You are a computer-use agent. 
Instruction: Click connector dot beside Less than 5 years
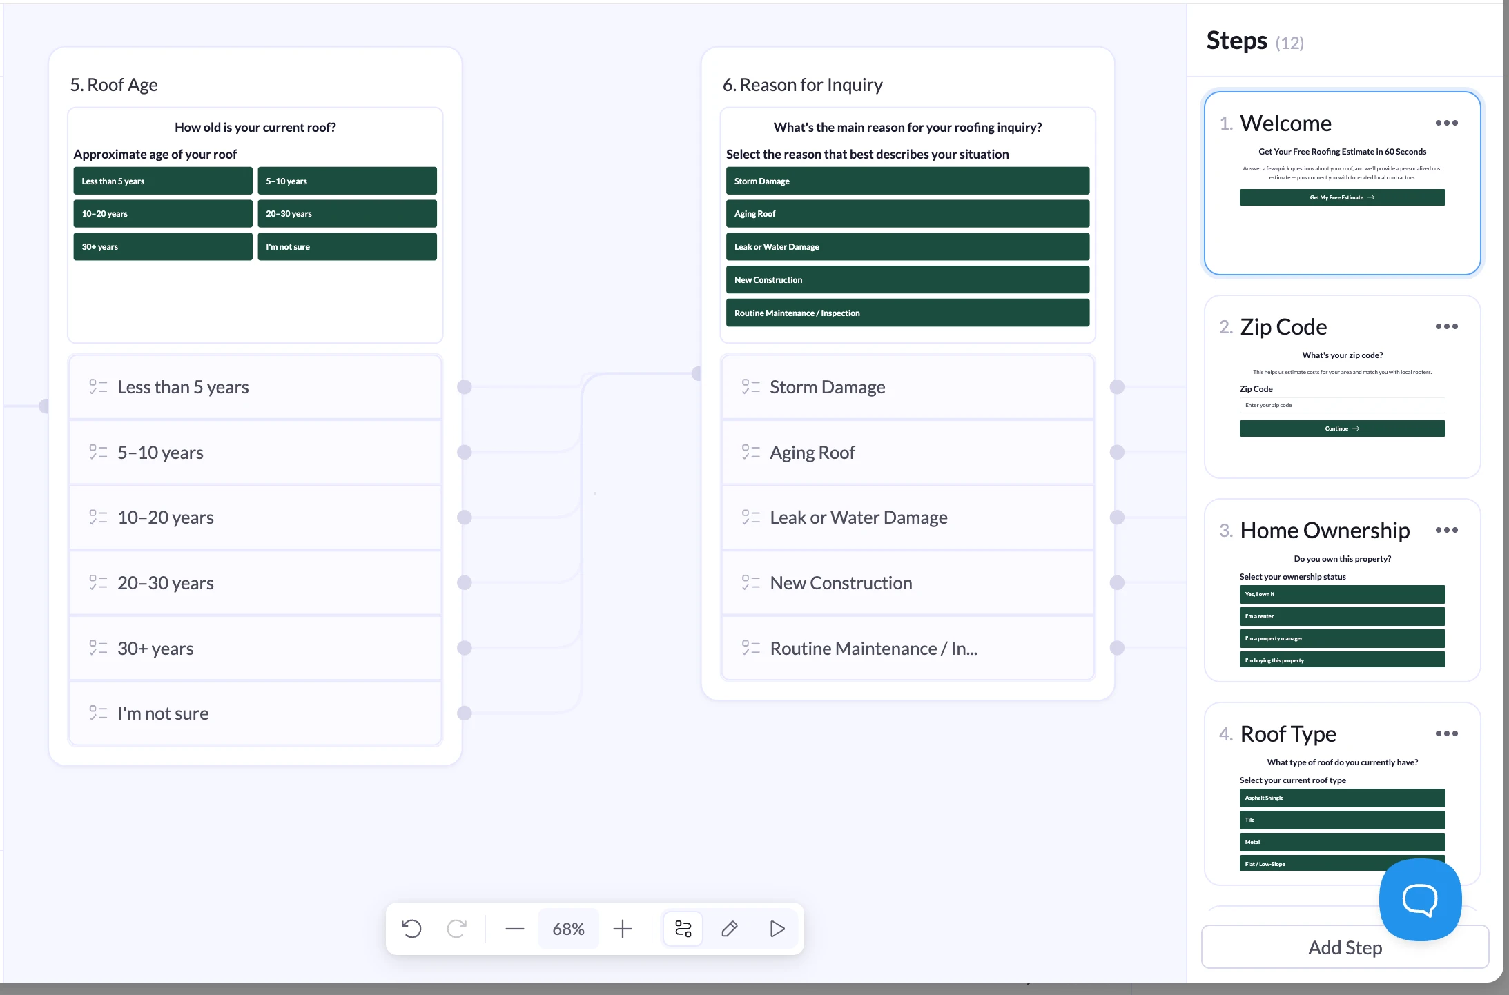coord(465,387)
